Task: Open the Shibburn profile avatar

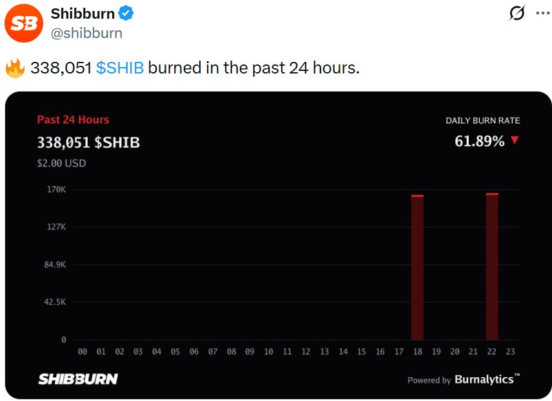Action: 24,23
